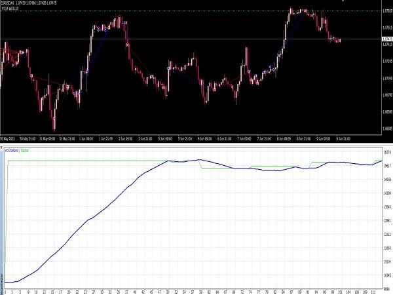Viewport: 393px width, 295px height.
Task: Click the EURUSD,H1 chart header text
Action: [29, 3]
